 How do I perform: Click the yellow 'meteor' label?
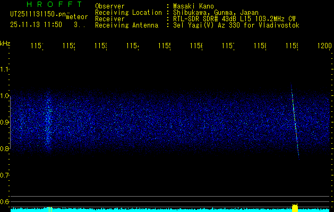77,17
